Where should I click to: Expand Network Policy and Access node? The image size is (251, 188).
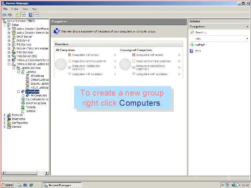[9, 49]
